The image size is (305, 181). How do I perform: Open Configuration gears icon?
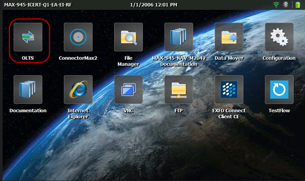pos(279,37)
